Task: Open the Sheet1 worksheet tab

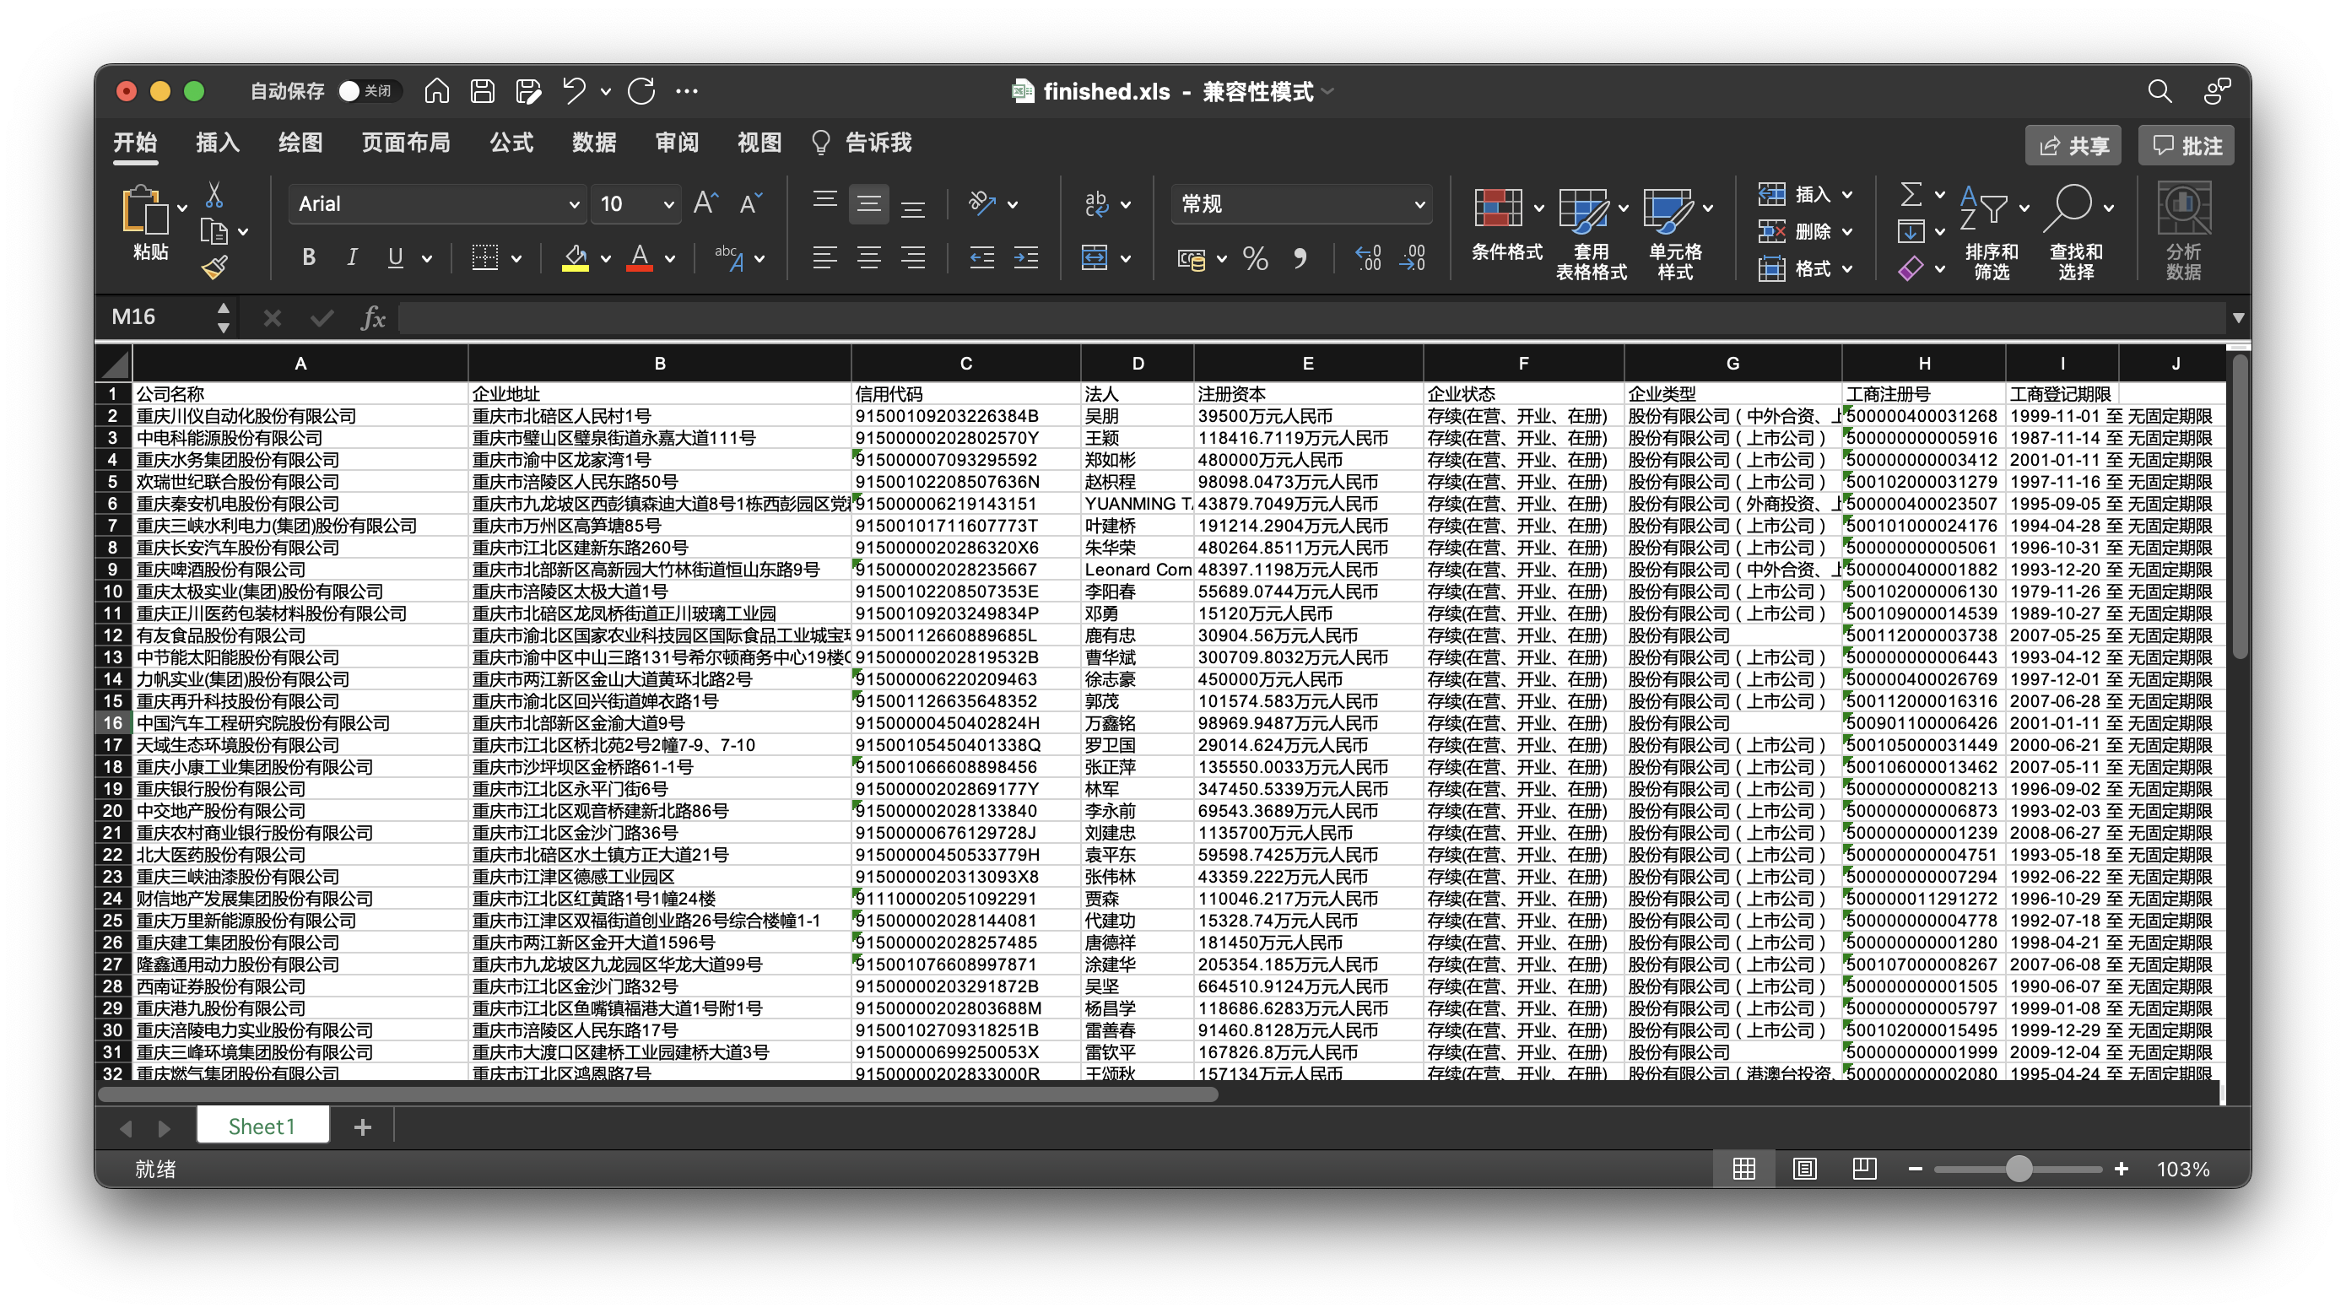Action: point(262,1127)
